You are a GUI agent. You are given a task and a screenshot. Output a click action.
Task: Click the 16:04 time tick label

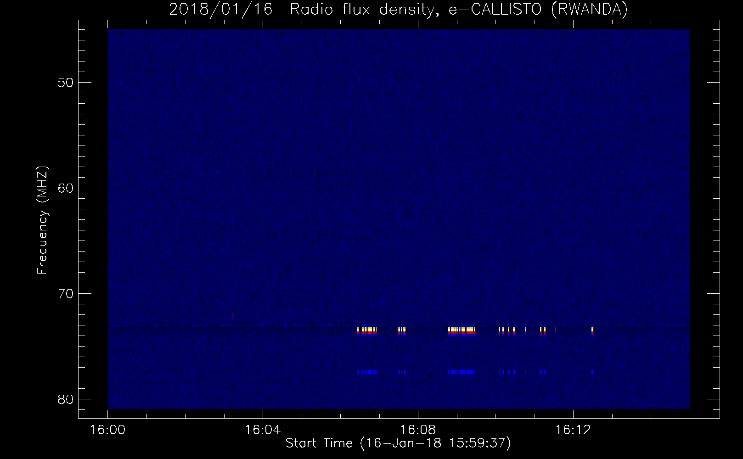(x=263, y=430)
